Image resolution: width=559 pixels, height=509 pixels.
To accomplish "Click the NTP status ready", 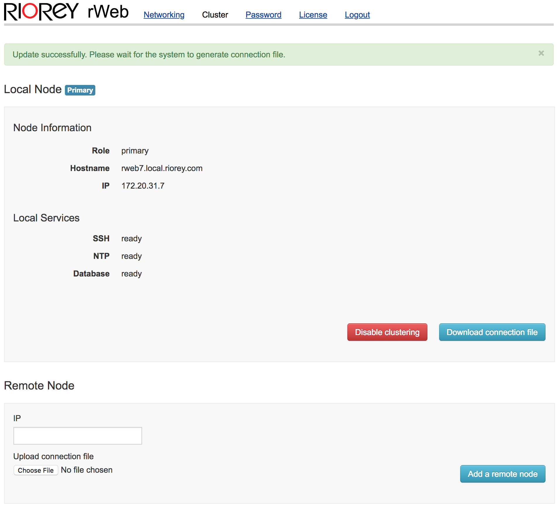I will (x=132, y=256).
